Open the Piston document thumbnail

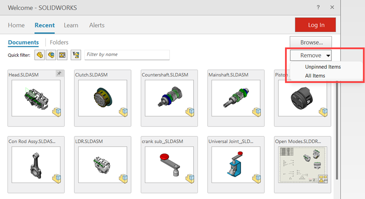pos(302,98)
